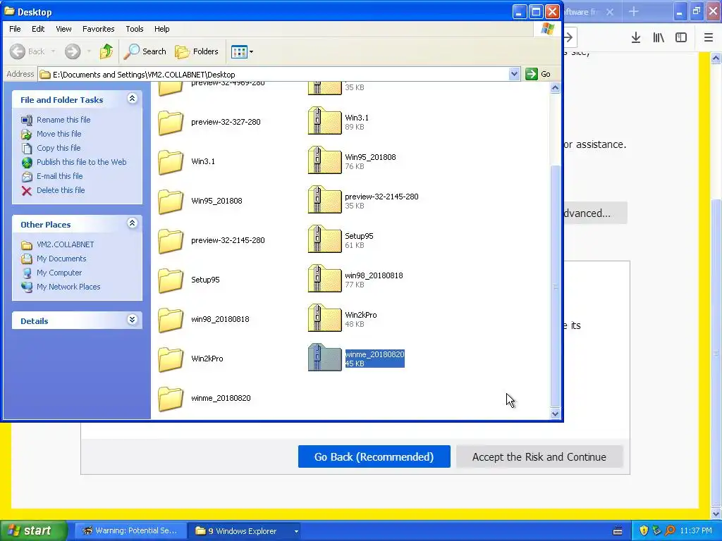The image size is (722, 541).
Task: Select the preview-32-327-280 folder icon
Action: click(171, 123)
